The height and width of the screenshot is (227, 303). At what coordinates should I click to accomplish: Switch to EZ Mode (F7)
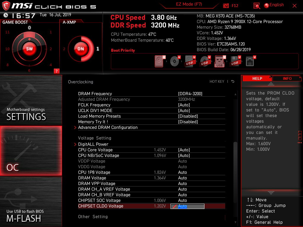click(189, 4)
